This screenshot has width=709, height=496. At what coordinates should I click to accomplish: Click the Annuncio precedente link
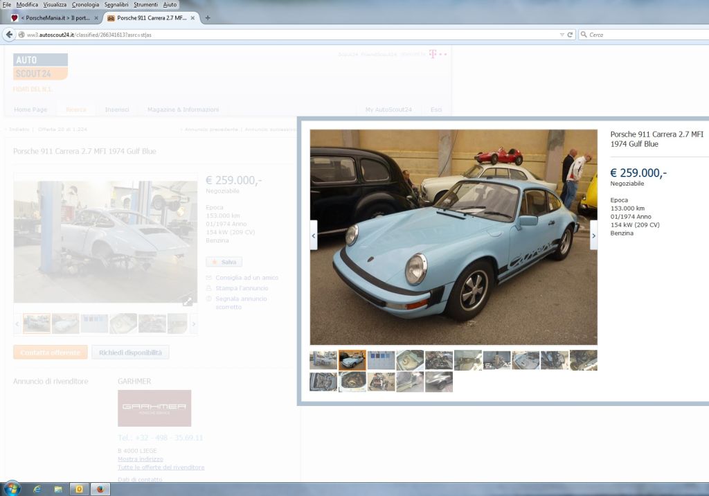click(211, 130)
